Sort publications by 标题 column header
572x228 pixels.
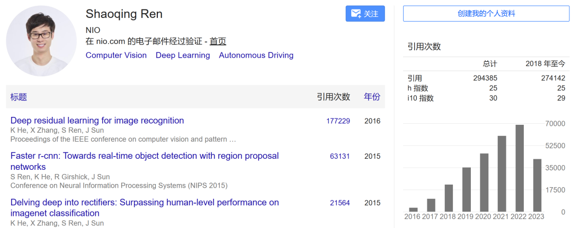pyautogui.click(x=19, y=97)
